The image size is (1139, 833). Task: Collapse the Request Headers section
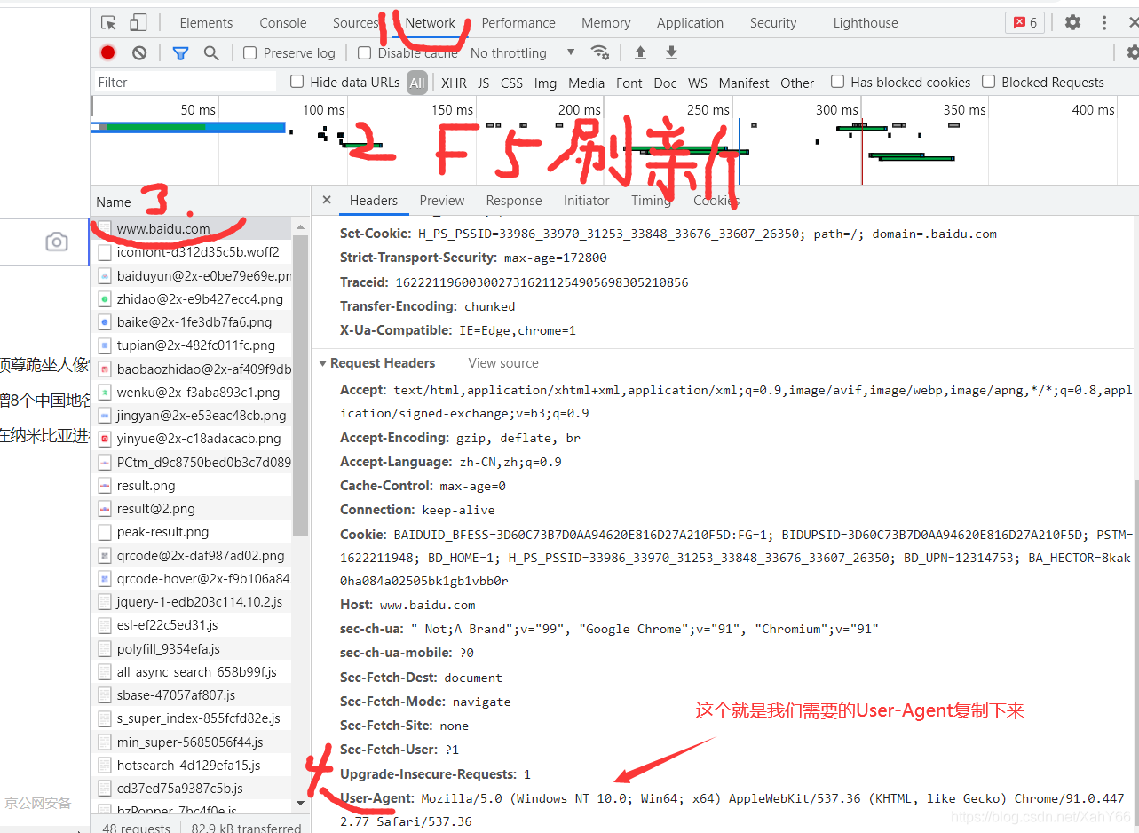coord(323,363)
